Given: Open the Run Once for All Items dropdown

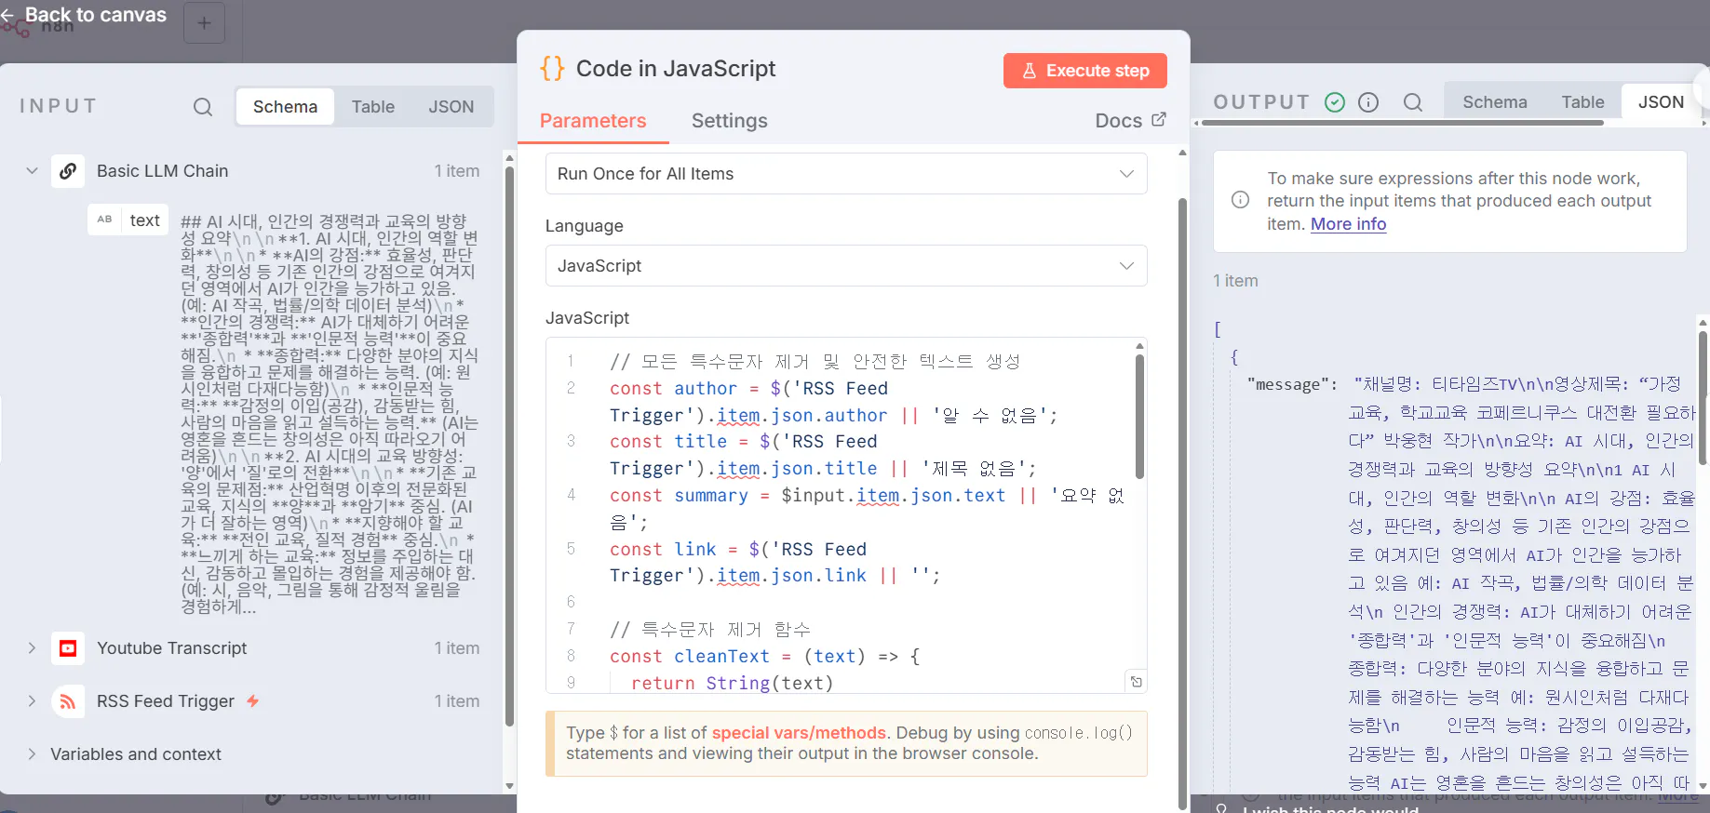Looking at the screenshot, I should 846,174.
